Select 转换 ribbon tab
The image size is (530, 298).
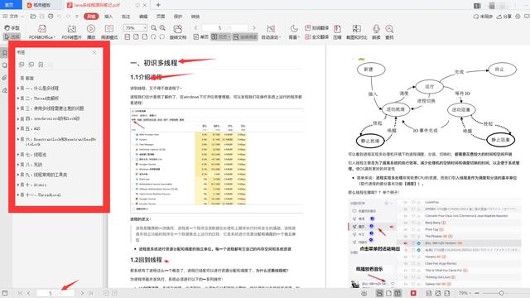pyautogui.click(x=195, y=17)
